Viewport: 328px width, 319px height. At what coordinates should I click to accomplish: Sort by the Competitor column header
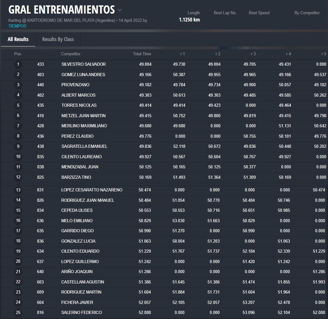(71, 54)
